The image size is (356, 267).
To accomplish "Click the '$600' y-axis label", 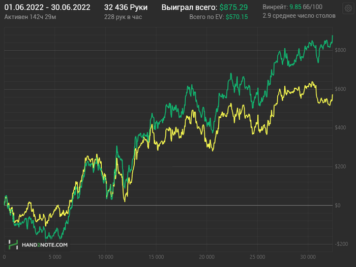I will (341, 89).
